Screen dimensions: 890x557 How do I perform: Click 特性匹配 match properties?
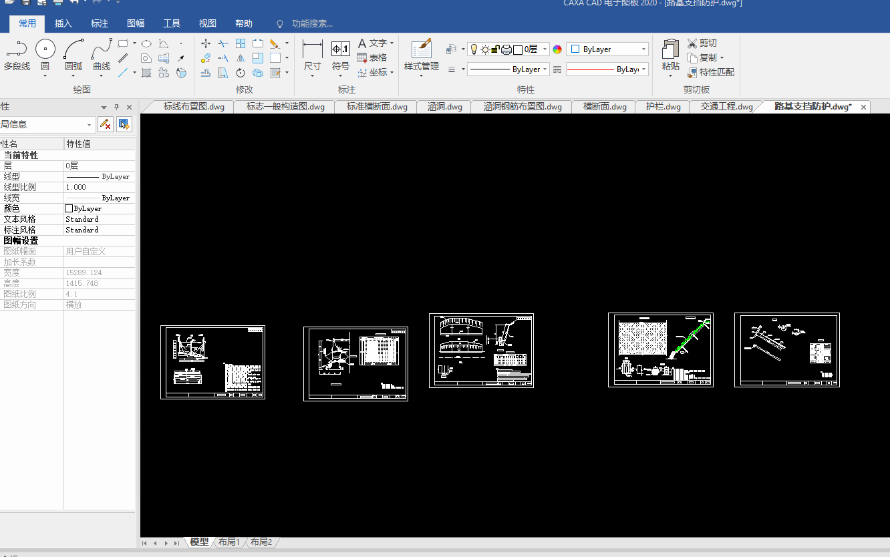711,72
